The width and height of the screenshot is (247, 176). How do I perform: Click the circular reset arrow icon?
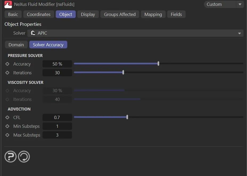[24, 157]
